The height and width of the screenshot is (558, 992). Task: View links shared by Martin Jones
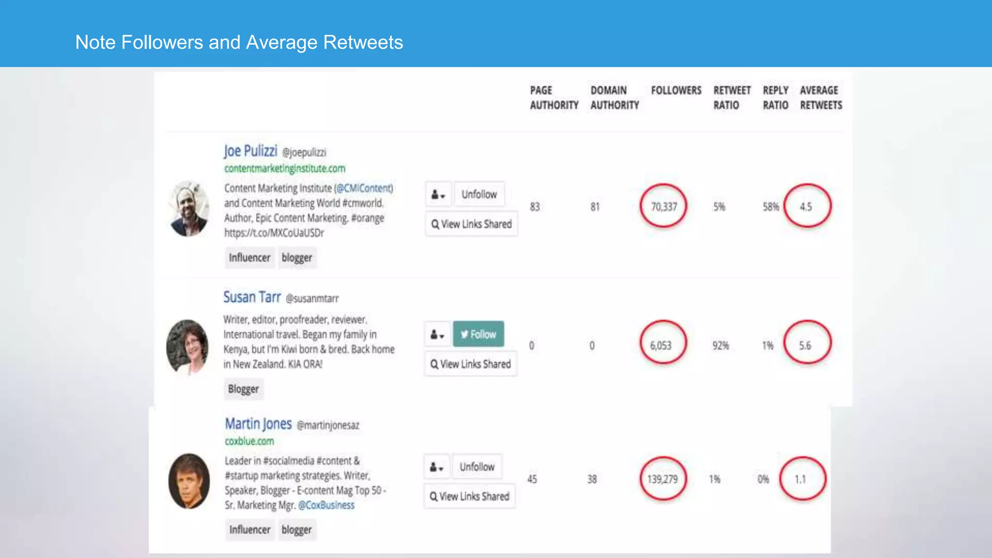point(469,496)
